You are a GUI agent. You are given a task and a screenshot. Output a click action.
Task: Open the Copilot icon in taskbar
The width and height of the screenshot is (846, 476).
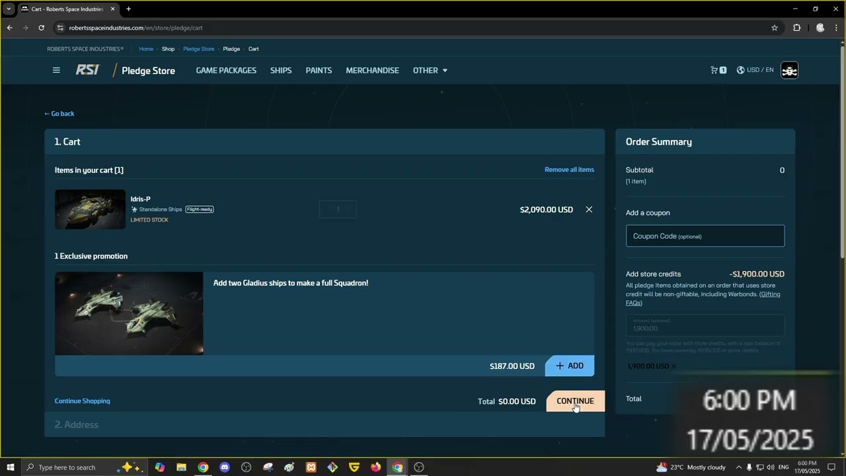pyautogui.click(x=160, y=467)
